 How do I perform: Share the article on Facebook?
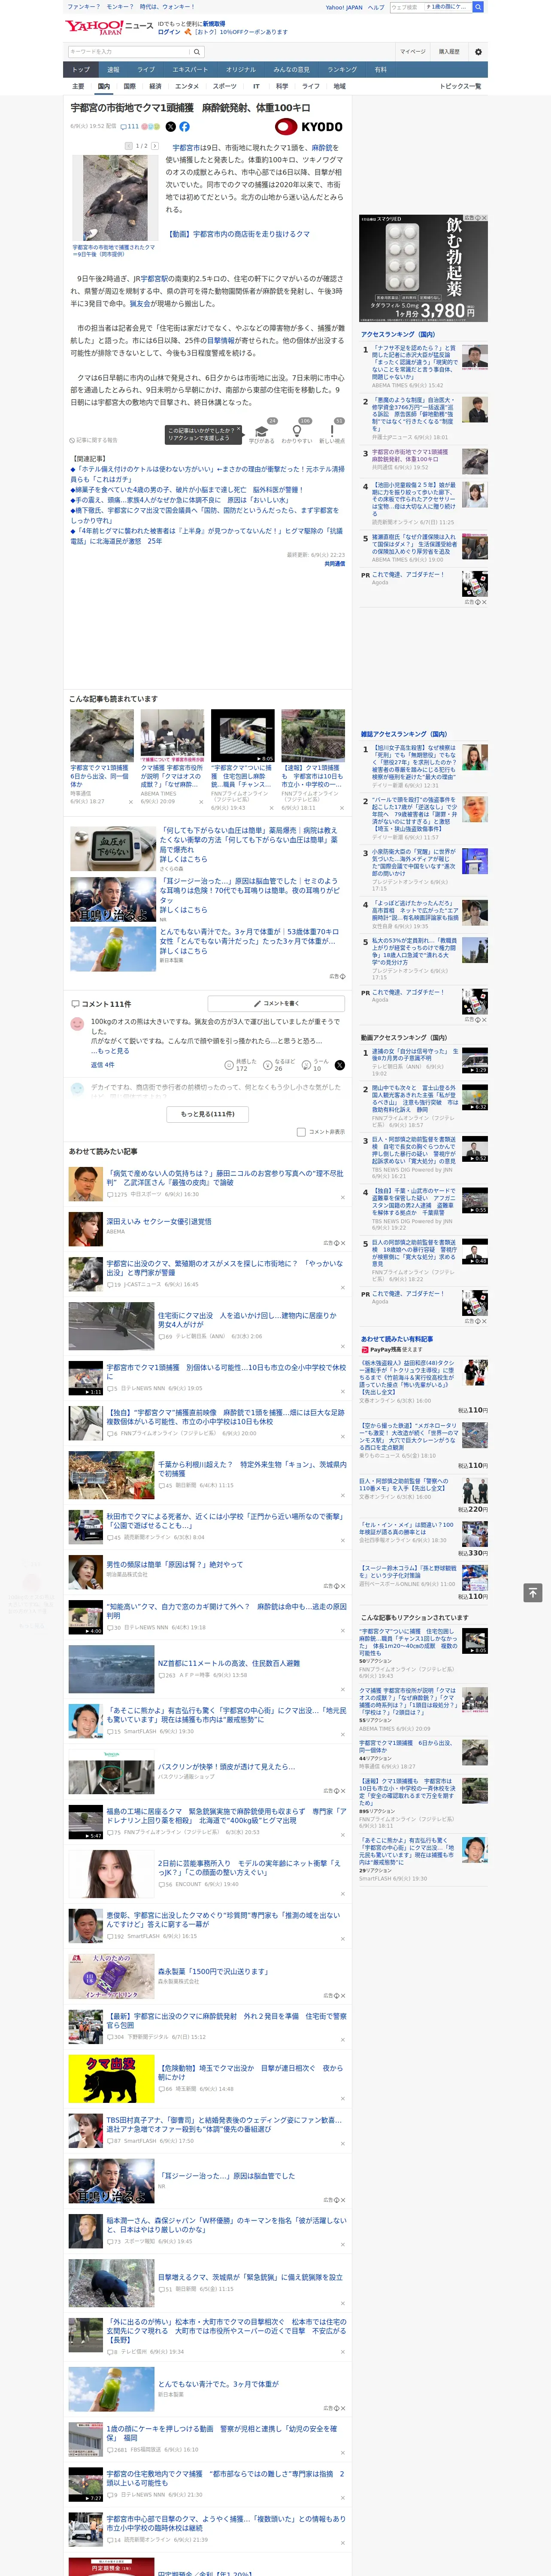pyautogui.click(x=184, y=127)
